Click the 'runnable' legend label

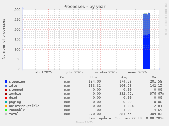(x=17, y=110)
